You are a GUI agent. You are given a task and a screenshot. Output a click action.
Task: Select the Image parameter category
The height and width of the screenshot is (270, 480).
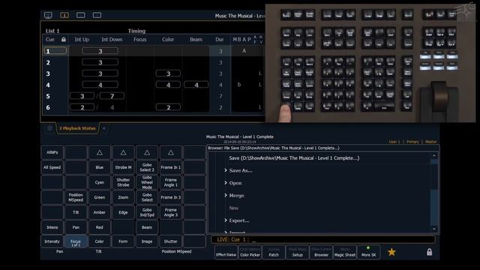[x=147, y=241]
